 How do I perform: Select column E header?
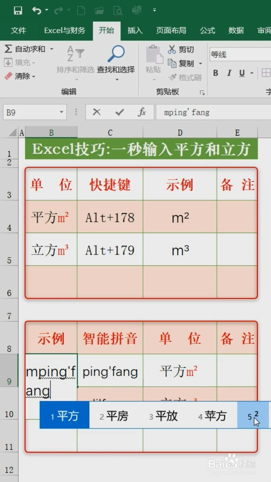[237, 132]
